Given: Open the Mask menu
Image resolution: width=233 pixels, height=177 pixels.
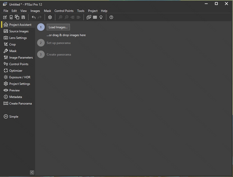Looking at the screenshot, I should tap(47, 11).
